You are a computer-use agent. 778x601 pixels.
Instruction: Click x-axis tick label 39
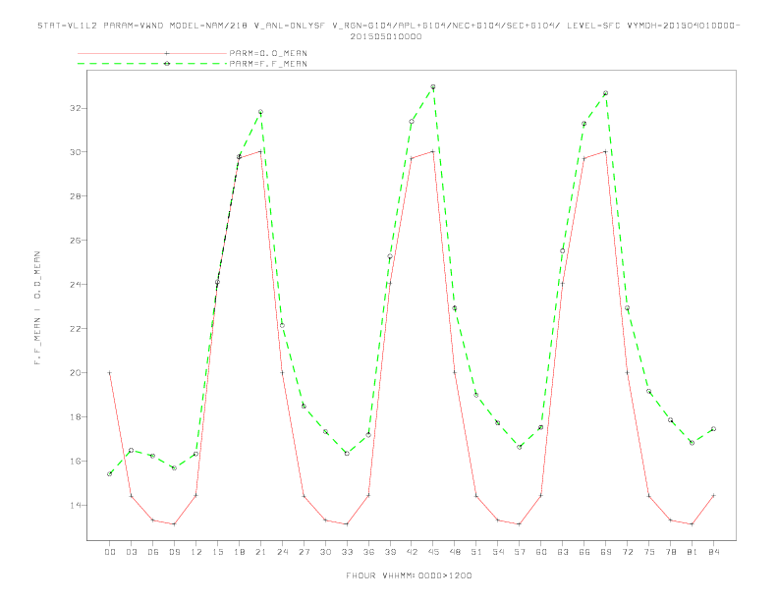click(390, 552)
